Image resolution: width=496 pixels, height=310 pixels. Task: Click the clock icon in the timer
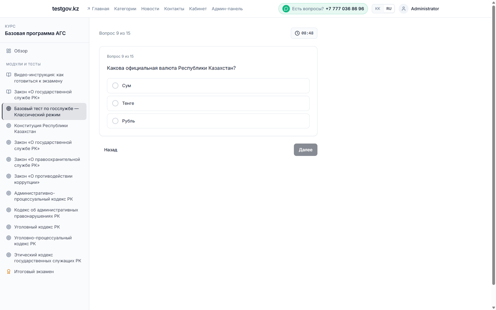point(297,33)
